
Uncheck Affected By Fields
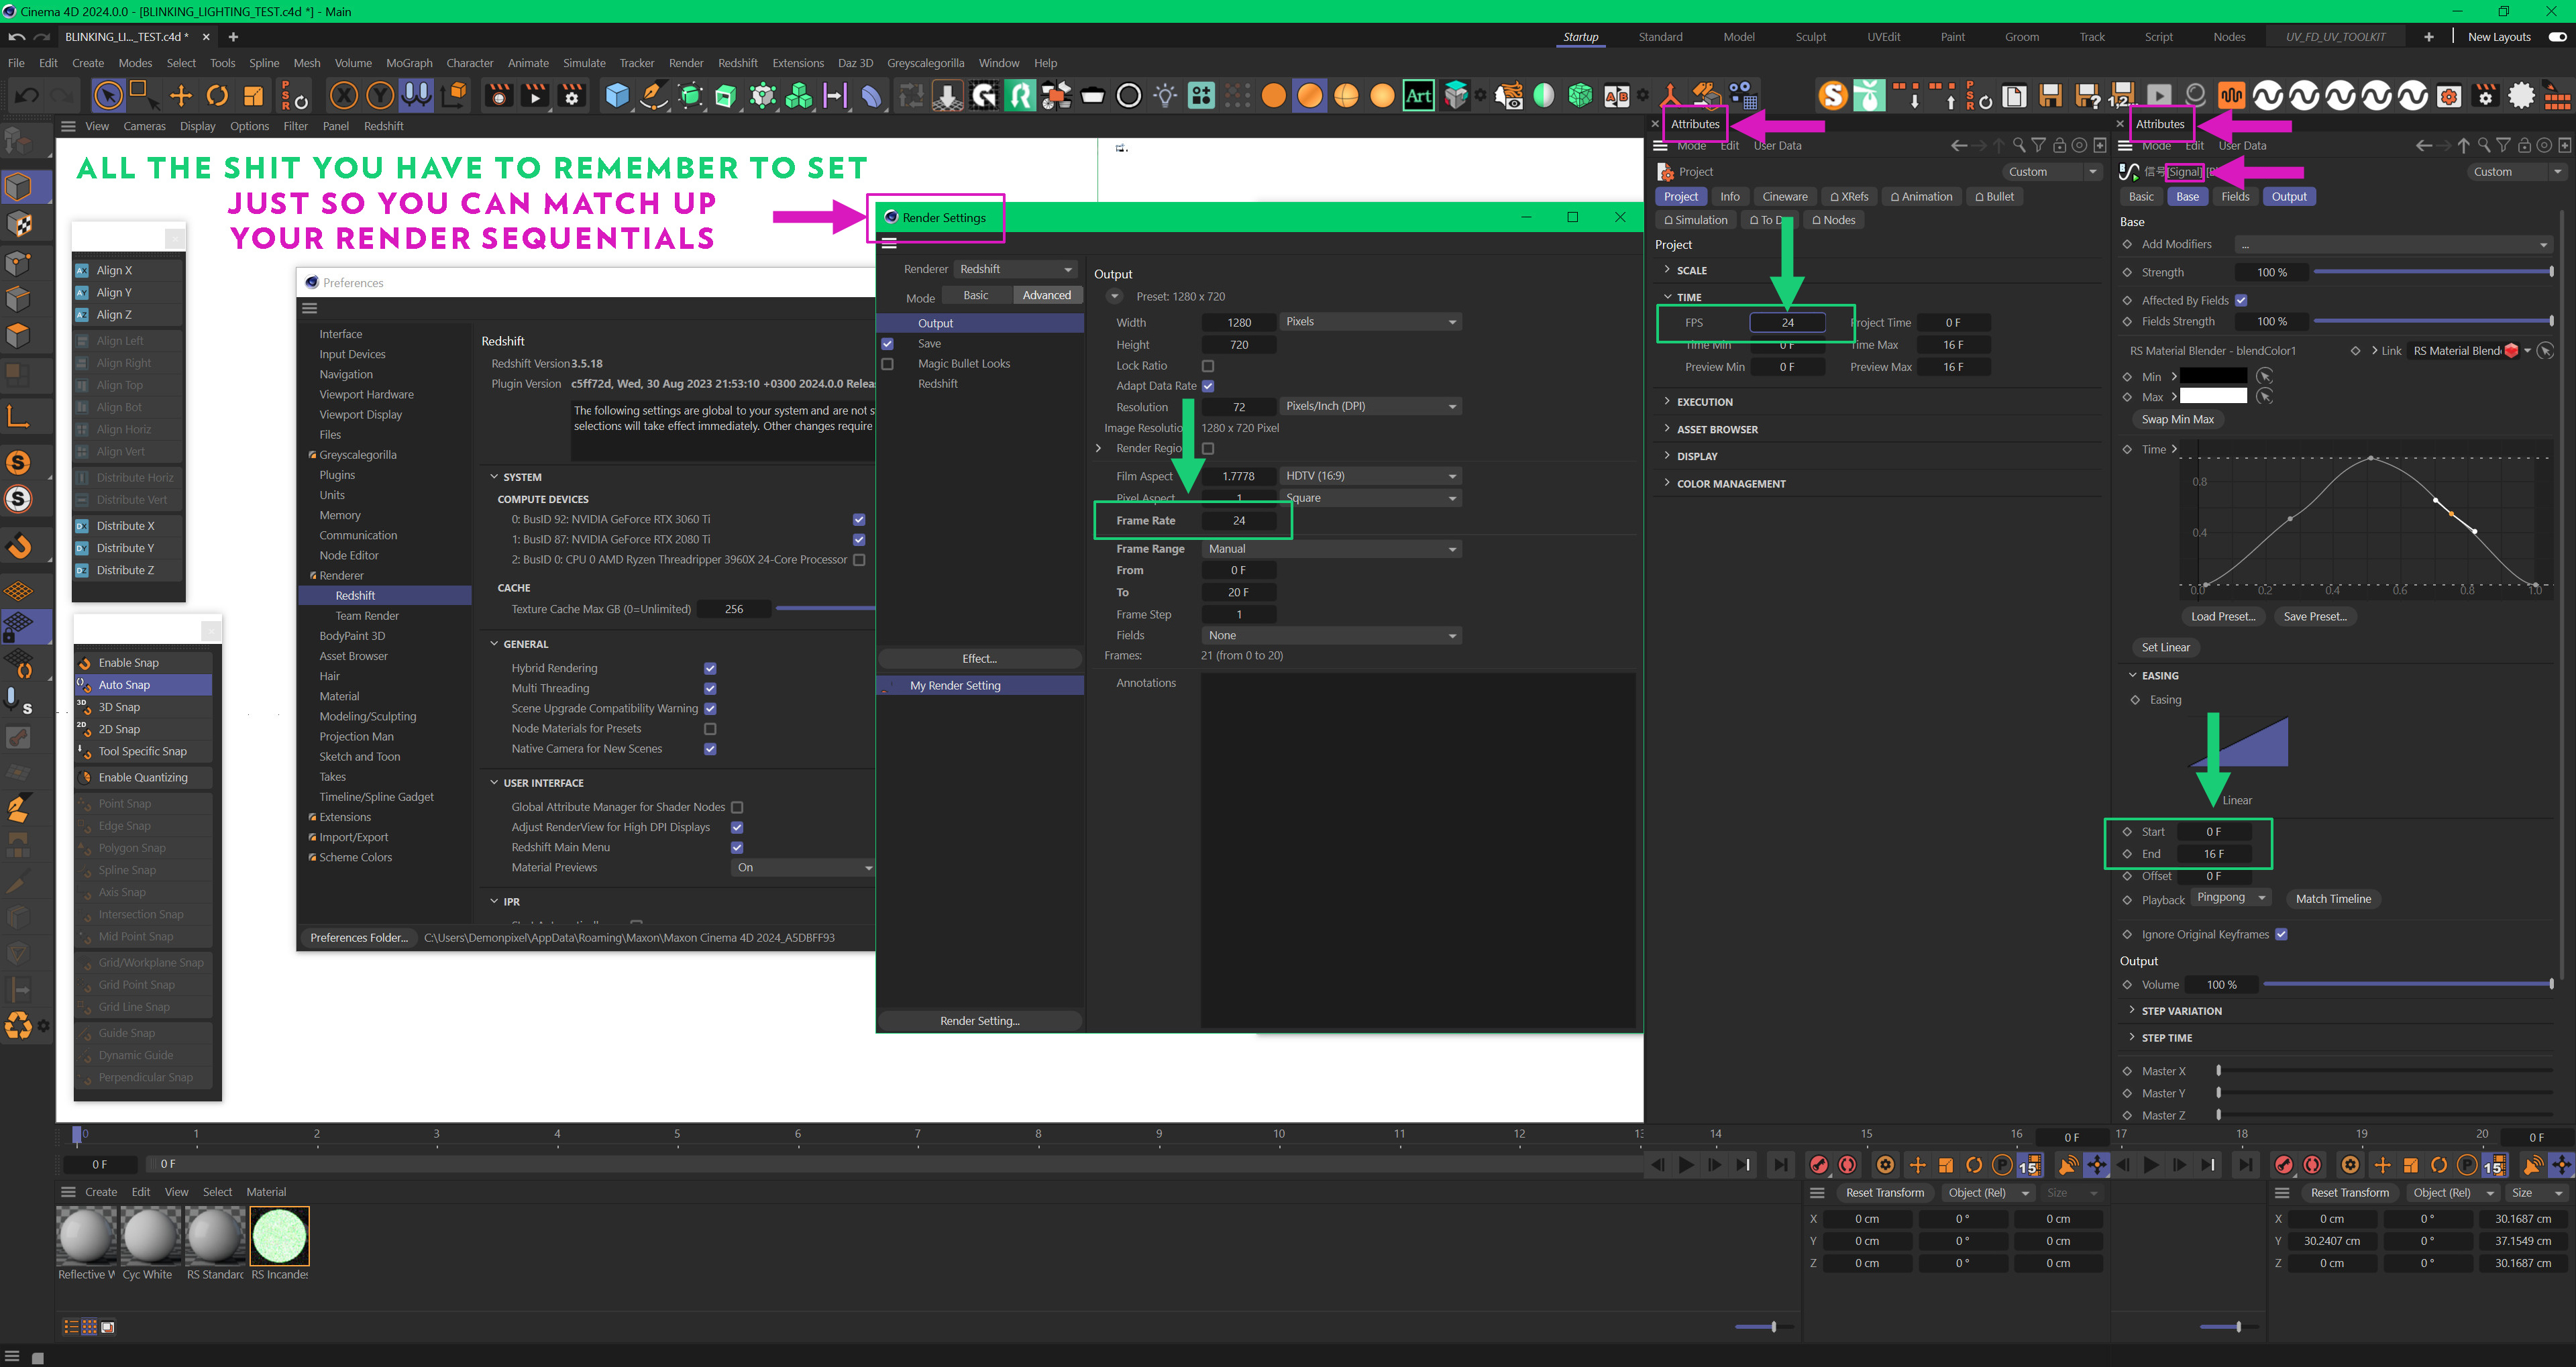click(2241, 300)
